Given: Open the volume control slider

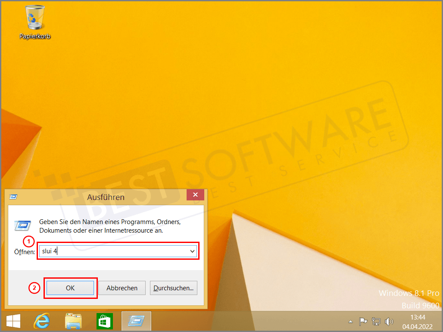Looking at the screenshot, I should coord(389,321).
